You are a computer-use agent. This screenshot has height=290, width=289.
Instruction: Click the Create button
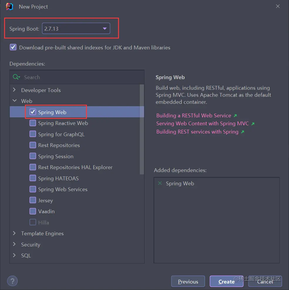coord(226,281)
